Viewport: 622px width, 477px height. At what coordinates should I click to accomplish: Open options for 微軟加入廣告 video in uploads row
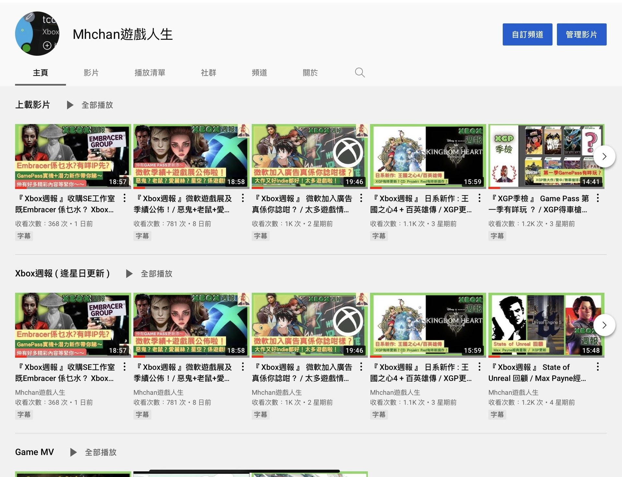click(361, 198)
